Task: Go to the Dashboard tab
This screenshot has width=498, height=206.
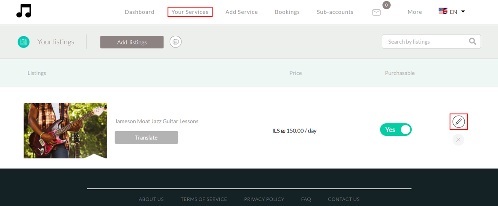Action: (x=139, y=12)
